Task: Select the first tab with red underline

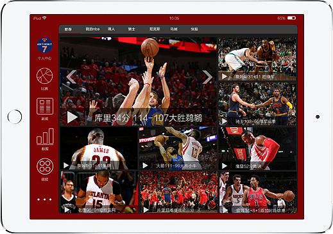Action: [x=68, y=29]
